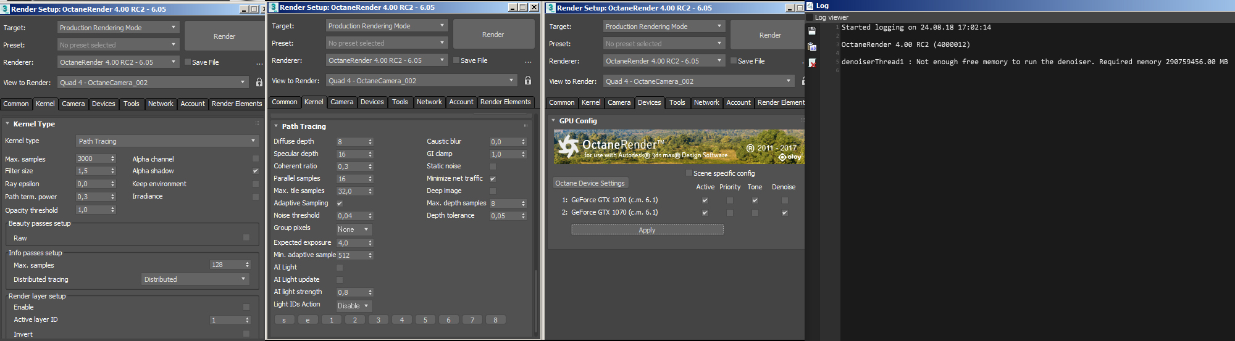Open Save File browse dots in Kernel Type window
The image size is (1235, 341).
click(x=259, y=64)
